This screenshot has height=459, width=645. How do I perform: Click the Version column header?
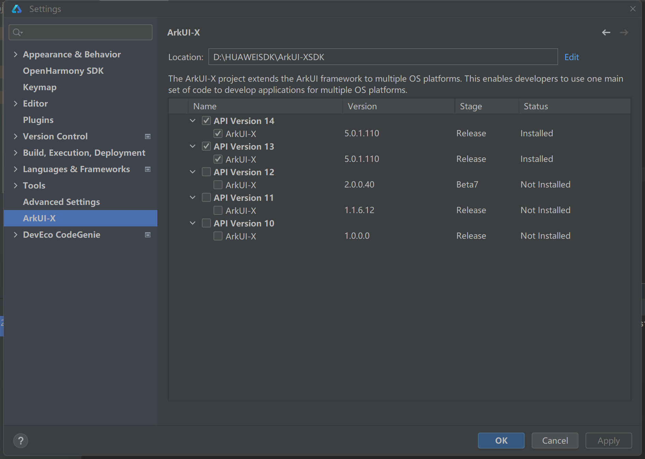(x=399, y=106)
